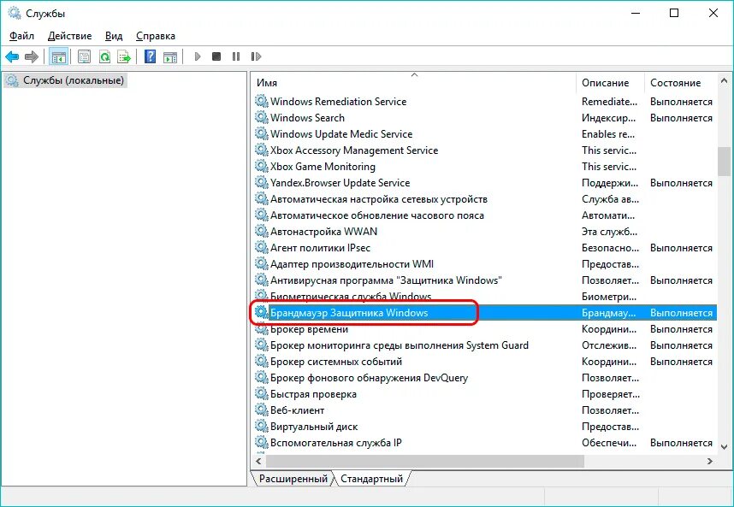This screenshot has width=734, height=507.
Task: Click description Проверяет... of Быстрая проверка
Action: pyautogui.click(x=611, y=394)
